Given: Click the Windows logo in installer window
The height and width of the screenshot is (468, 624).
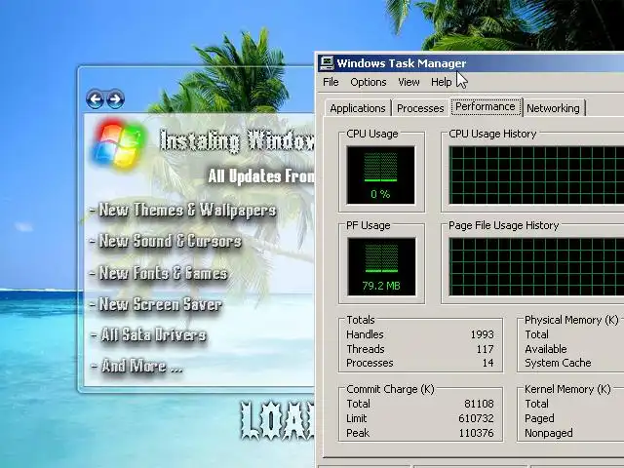Looking at the screenshot, I should pos(119,144).
